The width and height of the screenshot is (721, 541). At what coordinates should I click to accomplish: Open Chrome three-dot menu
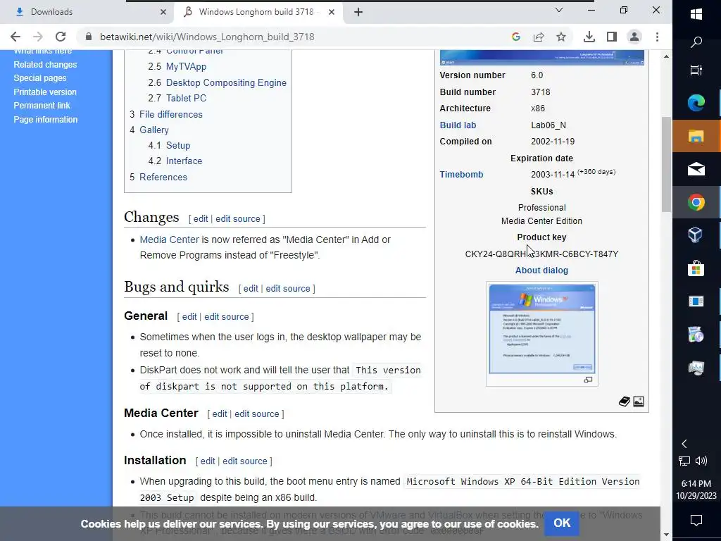657,37
